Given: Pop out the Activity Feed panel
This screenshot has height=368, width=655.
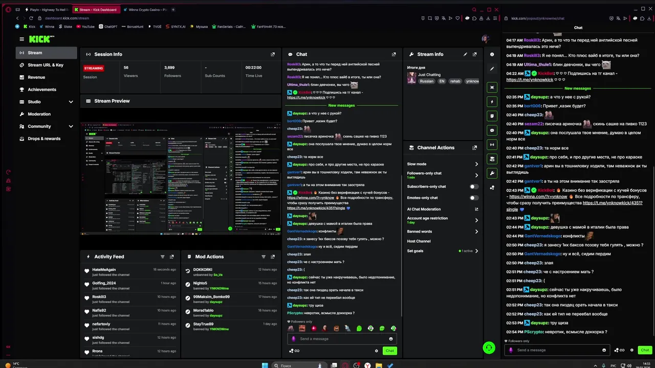Looking at the screenshot, I should pos(172,257).
